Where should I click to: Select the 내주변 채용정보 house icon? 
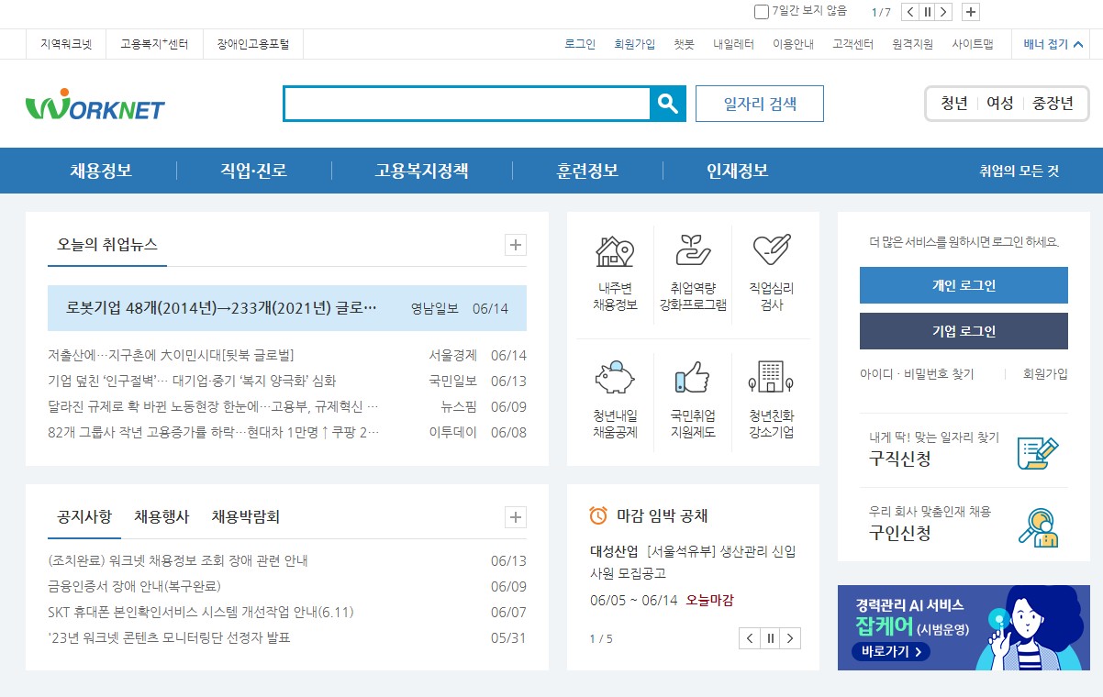[613, 249]
